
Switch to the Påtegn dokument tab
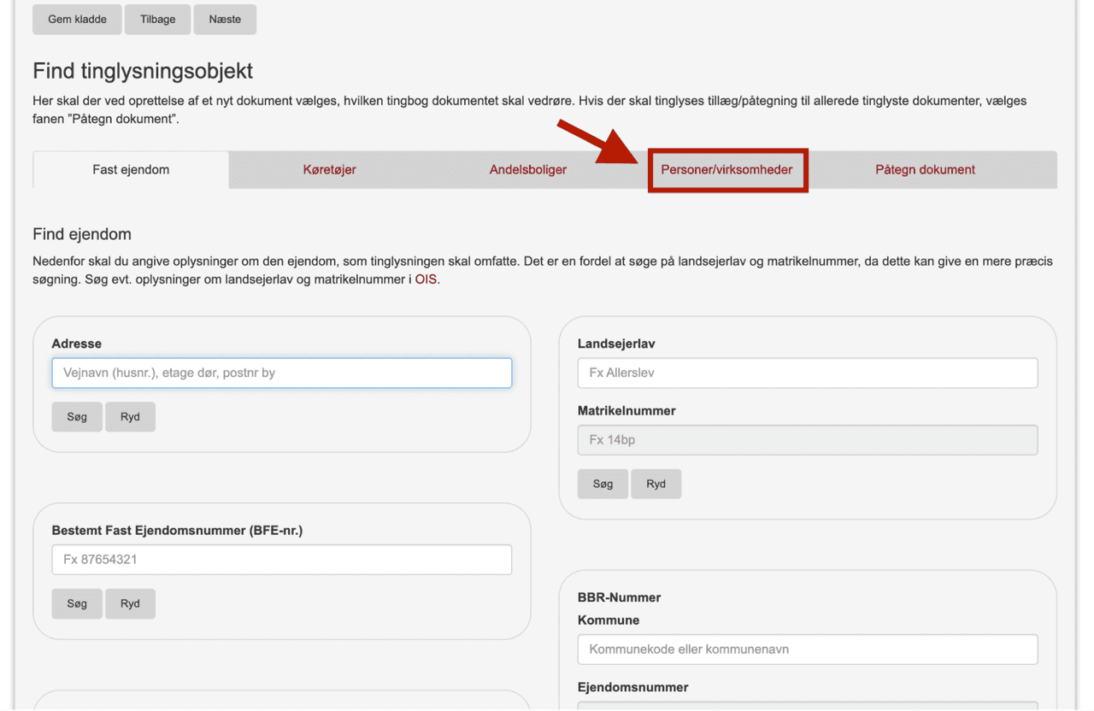point(925,170)
